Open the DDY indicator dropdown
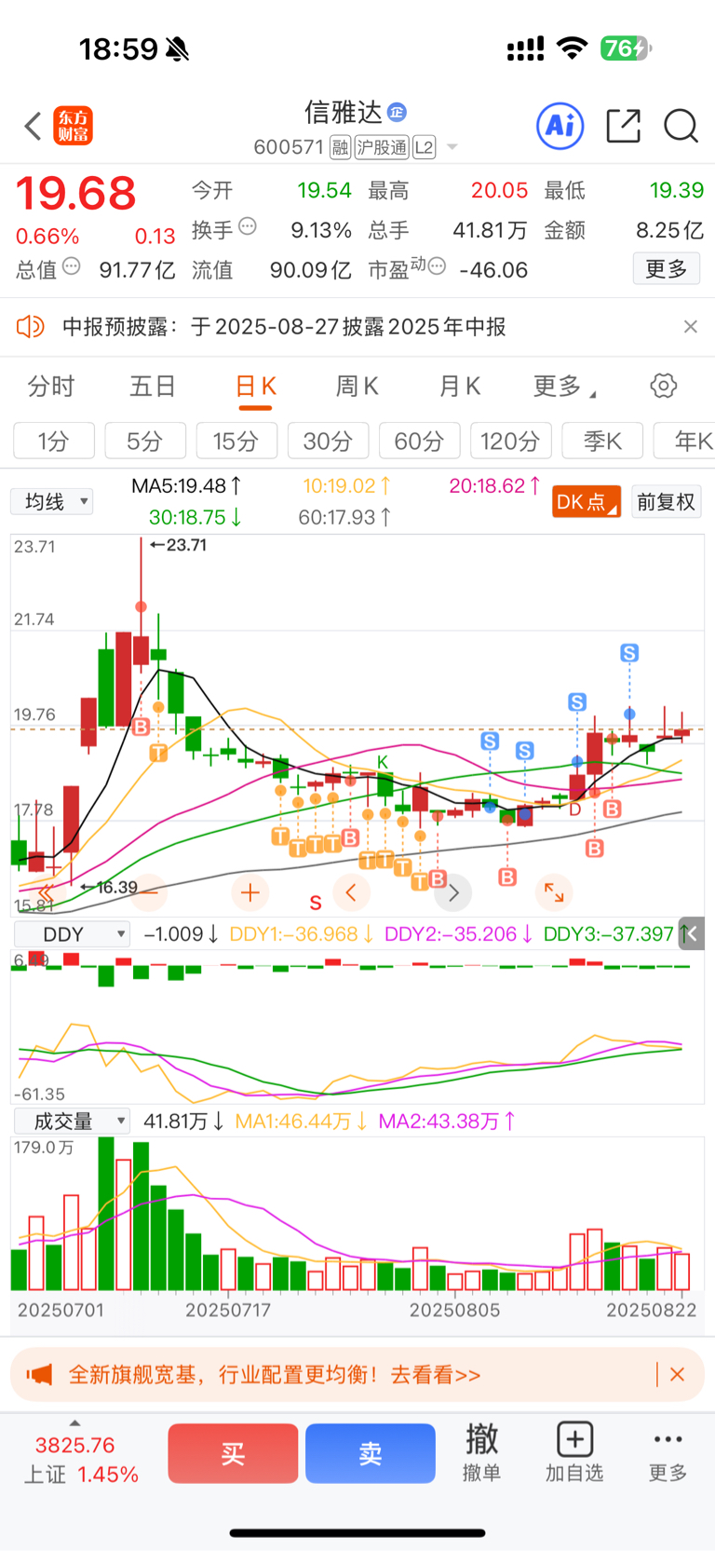The width and height of the screenshot is (715, 1551). tap(70, 933)
